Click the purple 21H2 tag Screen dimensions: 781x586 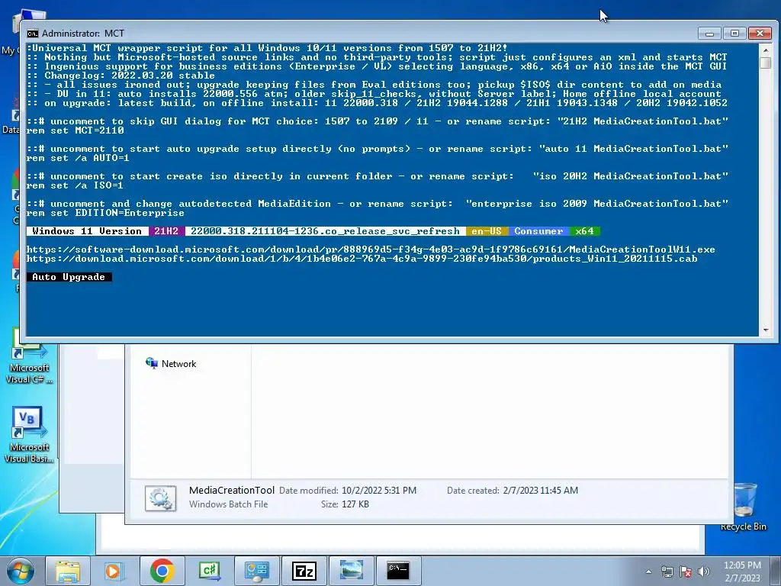166,231
